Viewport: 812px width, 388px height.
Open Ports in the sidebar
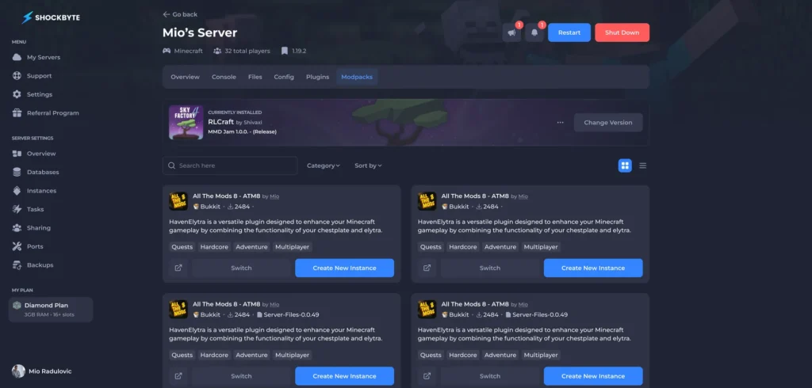tap(35, 246)
